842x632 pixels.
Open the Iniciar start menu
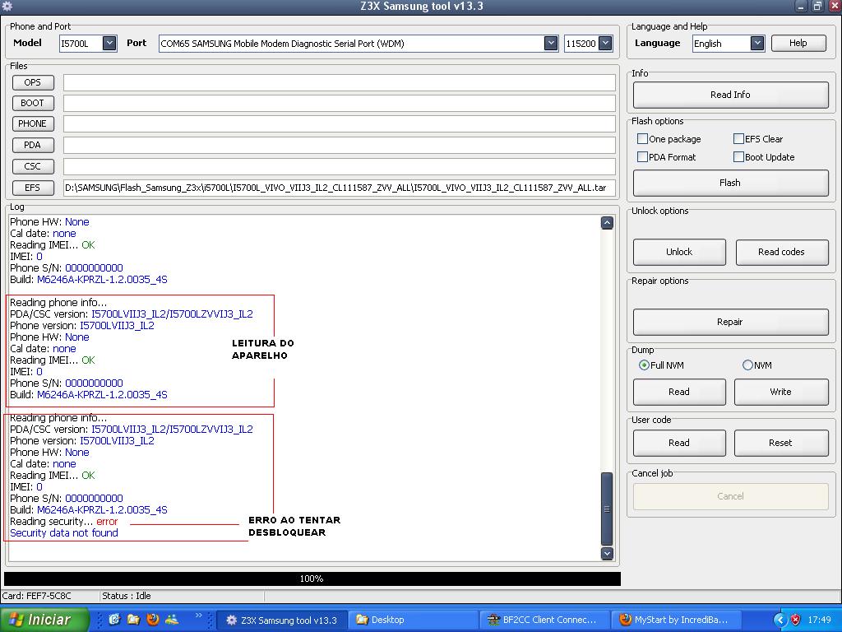(44, 620)
